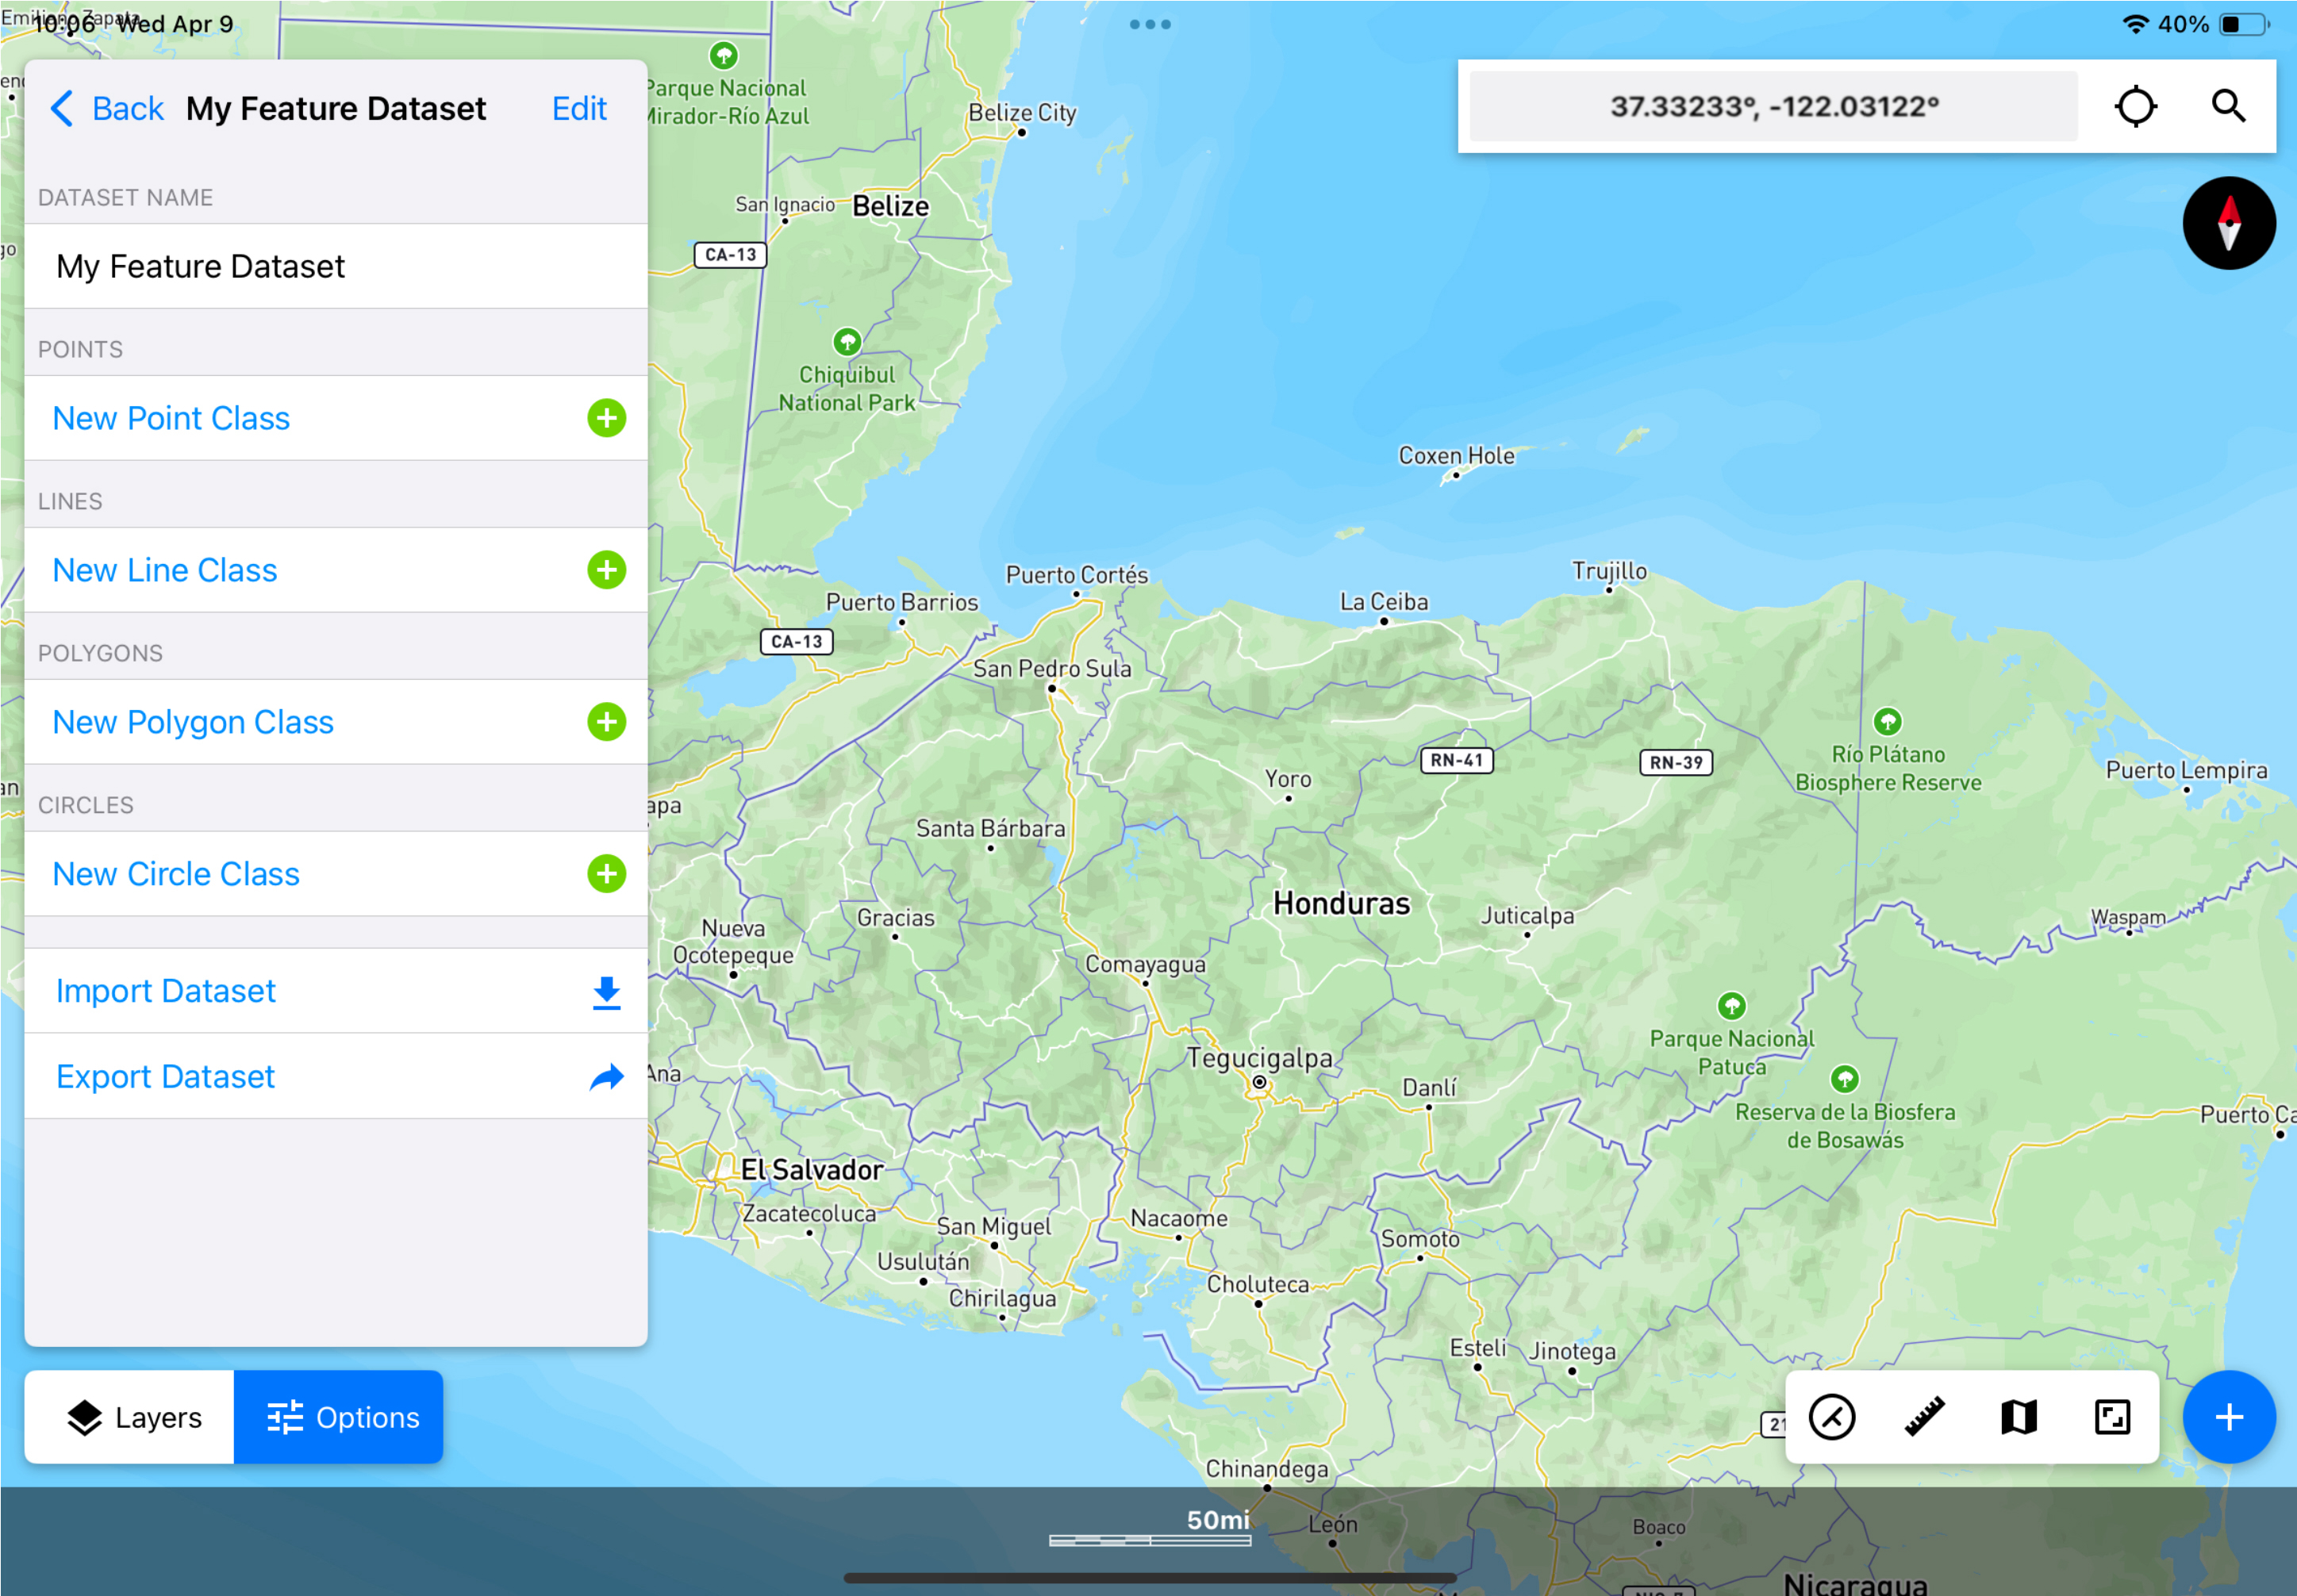This screenshot has height=1596, width=2297.
Task: Add a new polygon class with plus icon
Action: pos(606,722)
